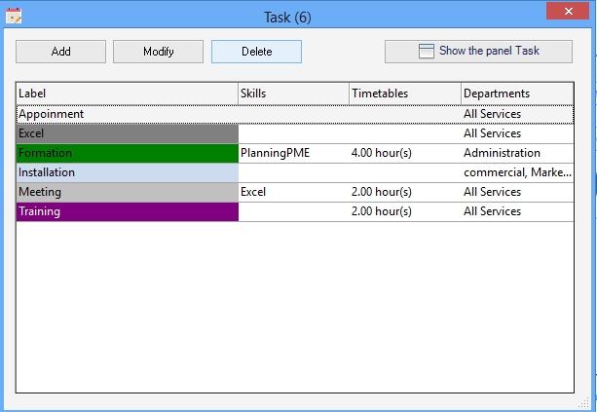Select the green Formation task
The image size is (597, 412).
pyautogui.click(x=127, y=153)
